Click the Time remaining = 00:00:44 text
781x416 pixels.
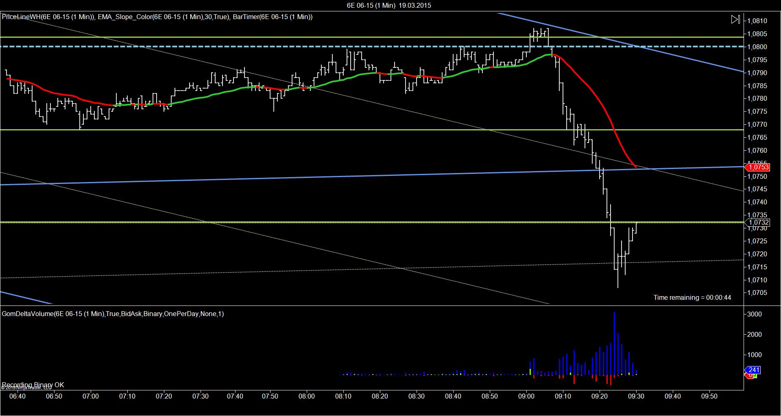[692, 297]
